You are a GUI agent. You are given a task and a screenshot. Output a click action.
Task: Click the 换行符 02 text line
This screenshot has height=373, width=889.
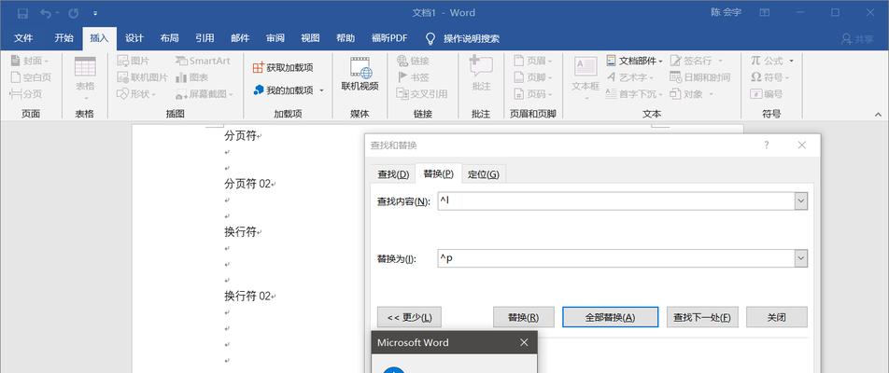247,296
